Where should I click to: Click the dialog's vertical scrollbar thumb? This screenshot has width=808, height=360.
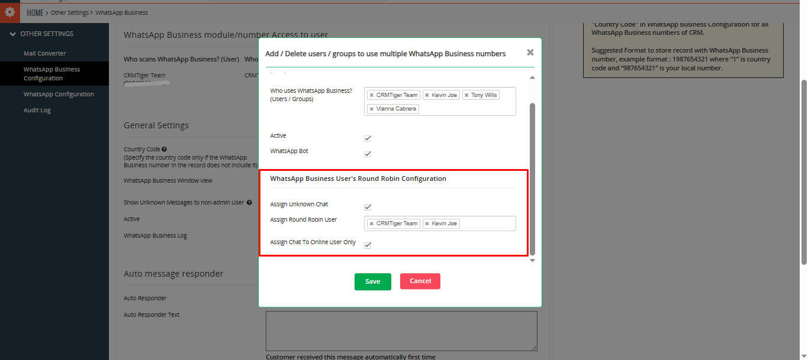[532, 179]
